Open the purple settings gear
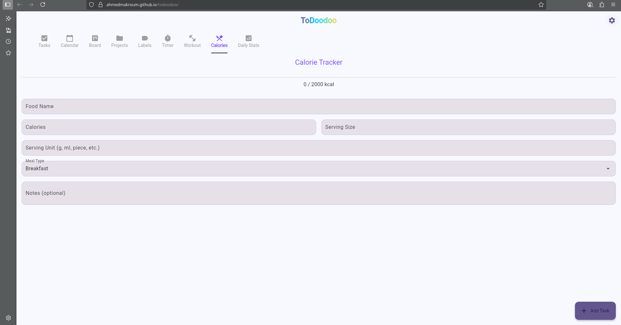The image size is (621, 325). coord(612,20)
